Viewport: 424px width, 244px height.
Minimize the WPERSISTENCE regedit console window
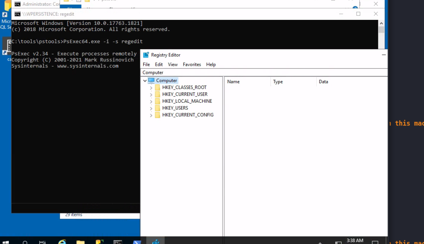341,14
